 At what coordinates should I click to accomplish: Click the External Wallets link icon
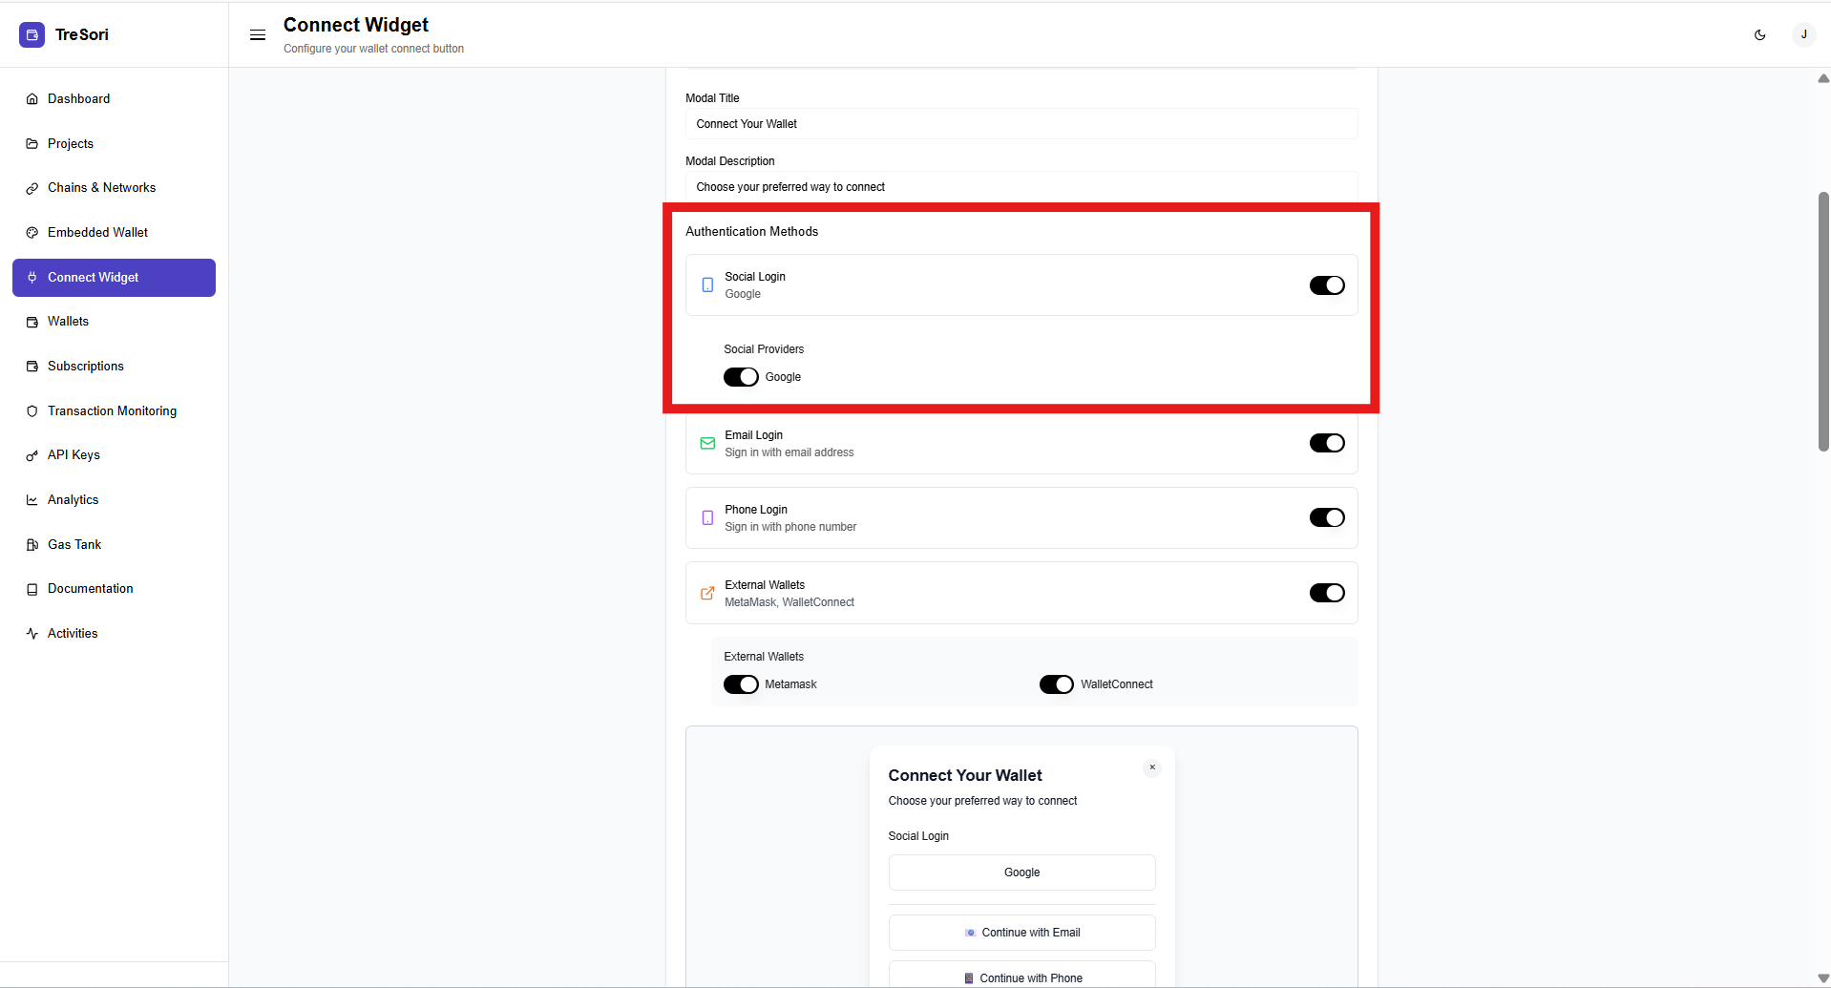pyautogui.click(x=707, y=594)
